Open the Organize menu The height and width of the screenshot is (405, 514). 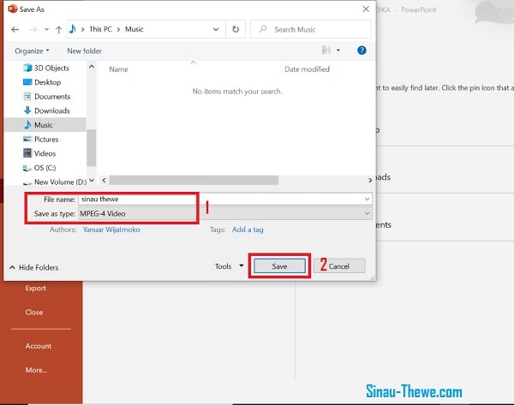pyautogui.click(x=32, y=51)
